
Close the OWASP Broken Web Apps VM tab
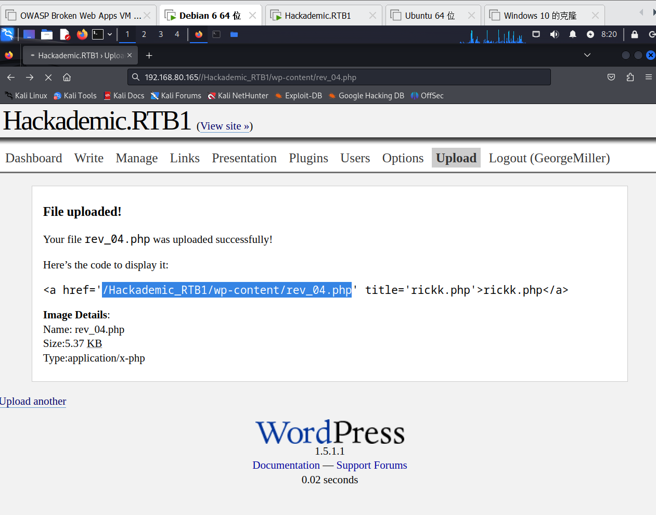tap(147, 16)
